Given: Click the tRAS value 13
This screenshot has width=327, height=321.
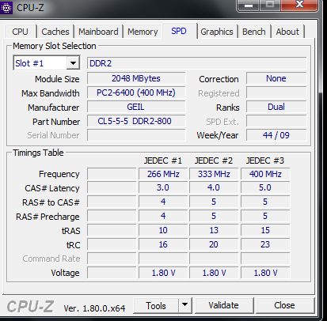Looking at the screenshot, I should click(x=214, y=230).
